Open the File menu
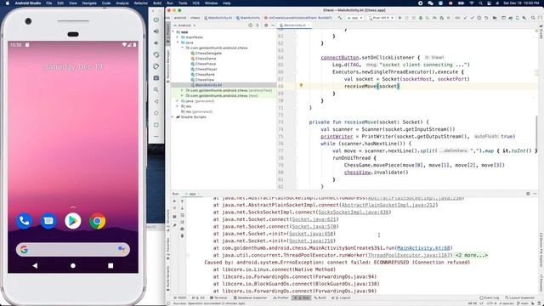The height and width of the screenshot is (306, 544). [x=49, y=3]
